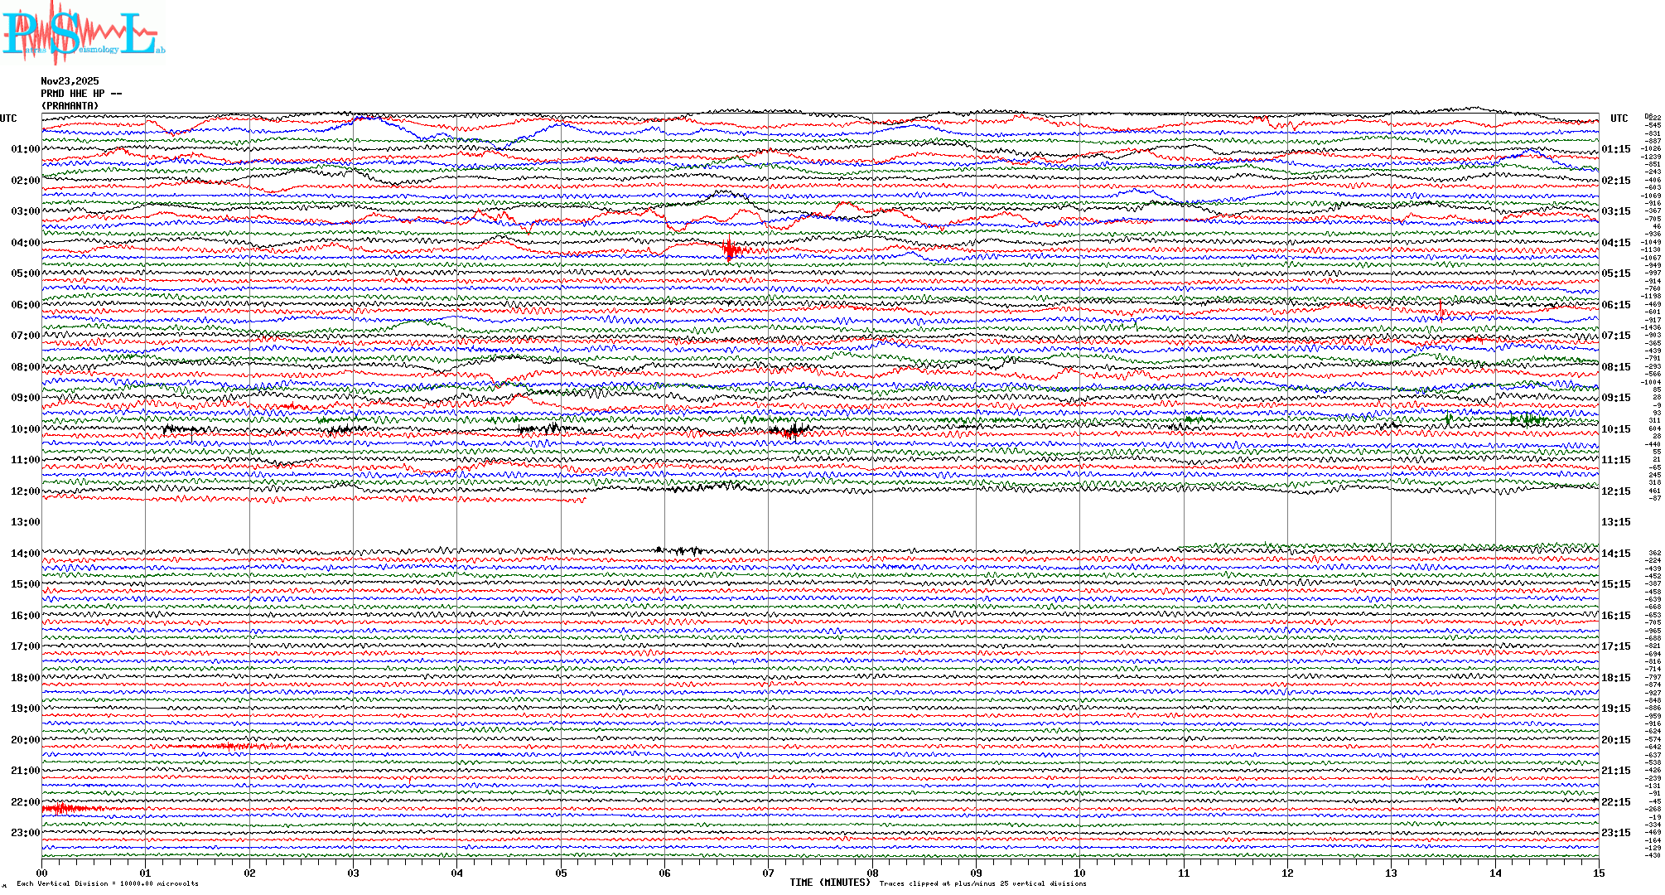Click the 13:00 hour label on left
Viewport: 1665px width, 895px height.
coord(25,522)
